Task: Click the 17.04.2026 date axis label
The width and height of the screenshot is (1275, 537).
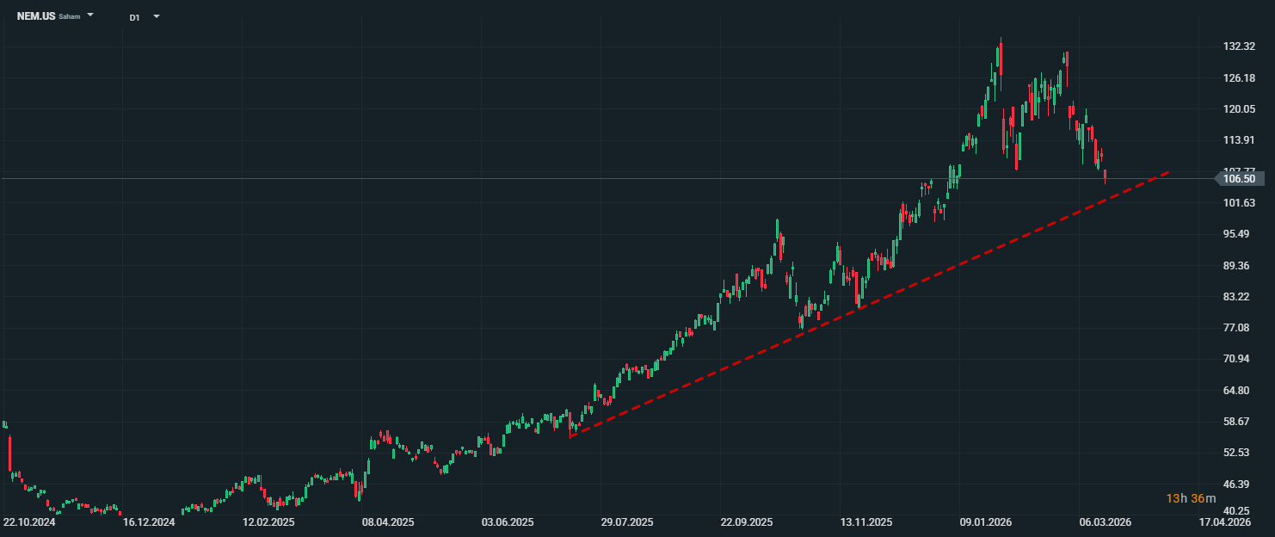Action: 1225,522
